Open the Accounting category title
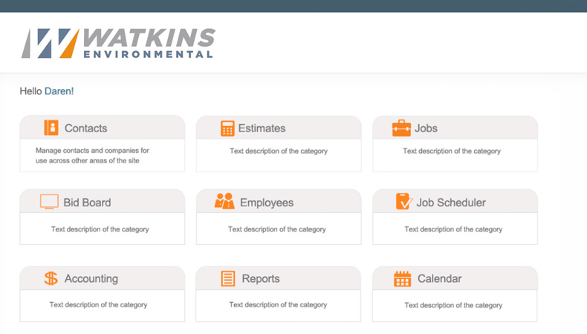Viewport: 587px width, 334px height. (91, 278)
